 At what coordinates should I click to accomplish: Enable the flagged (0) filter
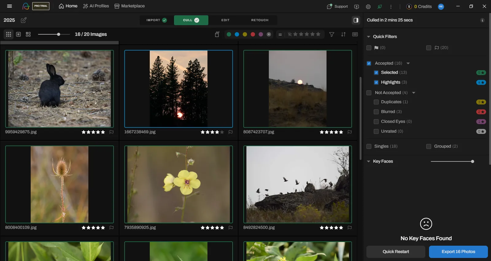369,48
